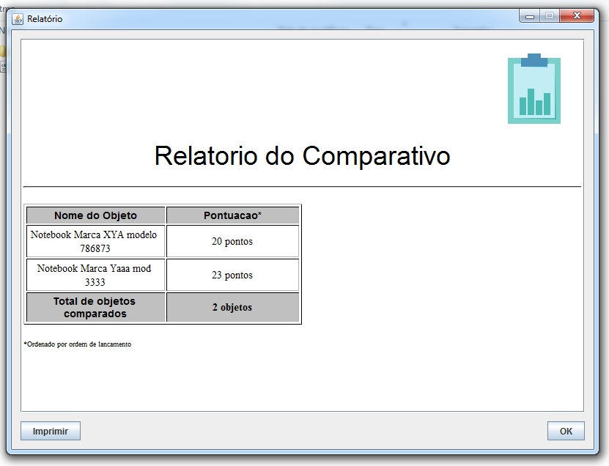Screen dimensions: 609x466
Task: Minimize the Relatório window
Action: point(531,16)
